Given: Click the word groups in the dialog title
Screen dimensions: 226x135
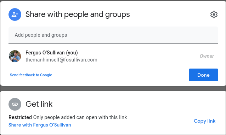Looking at the screenshot, I should pos(118,15).
